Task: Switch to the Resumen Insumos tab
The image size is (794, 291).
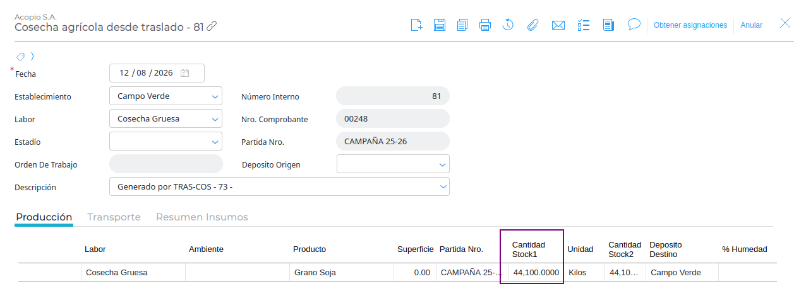Action: coord(202,217)
